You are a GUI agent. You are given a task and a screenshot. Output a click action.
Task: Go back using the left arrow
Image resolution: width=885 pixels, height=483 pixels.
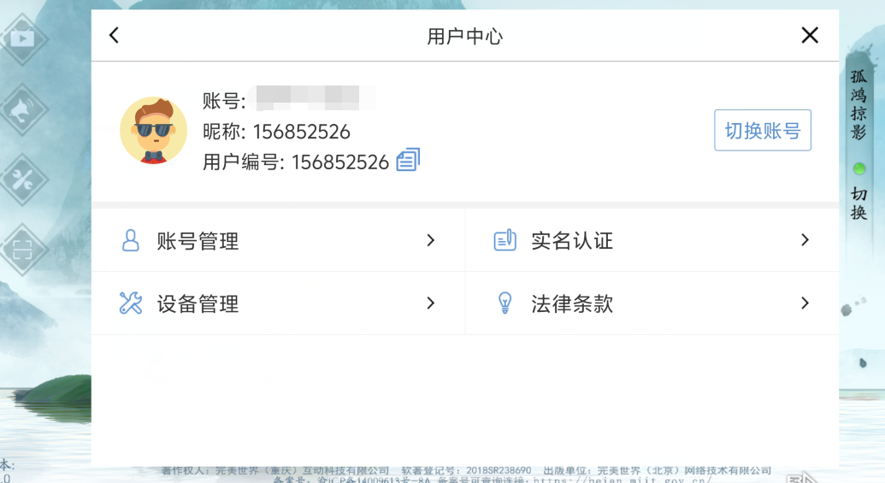pos(114,36)
